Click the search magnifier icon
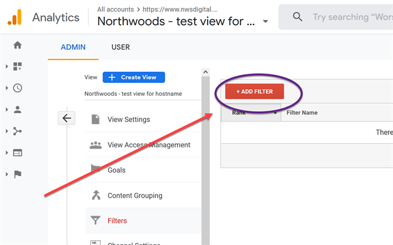Screen dimensions: 393x245 [297, 17]
